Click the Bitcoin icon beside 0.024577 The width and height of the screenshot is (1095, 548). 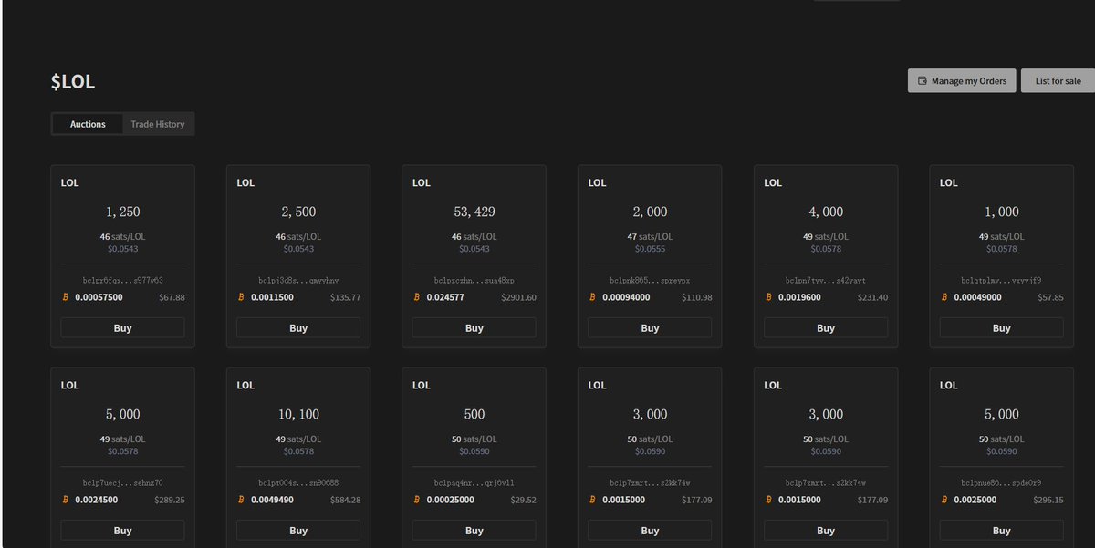pyautogui.click(x=416, y=297)
